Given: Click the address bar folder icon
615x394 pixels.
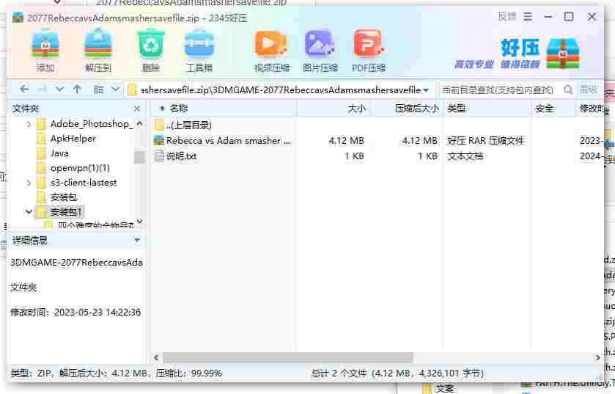Looking at the screenshot, I should (x=132, y=90).
